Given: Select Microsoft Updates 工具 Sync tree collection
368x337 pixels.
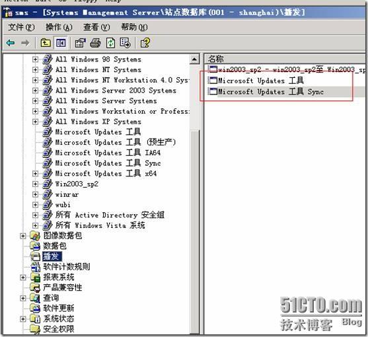Looking at the screenshot, I should pyautogui.click(x=108, y=163).
